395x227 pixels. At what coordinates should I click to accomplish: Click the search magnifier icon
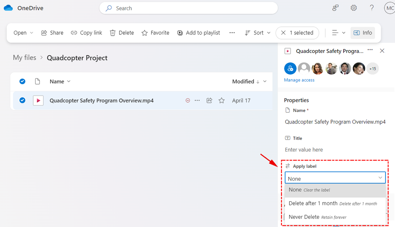coord(109,8)
